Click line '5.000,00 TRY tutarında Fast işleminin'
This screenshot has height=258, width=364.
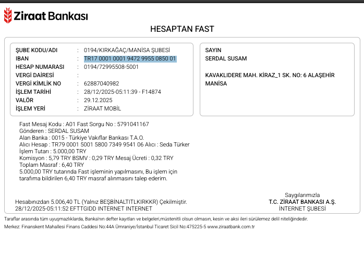(98, 171)
